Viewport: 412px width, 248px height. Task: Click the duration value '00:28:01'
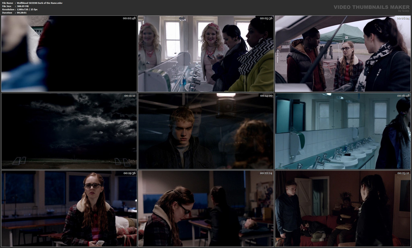(22, 13)
